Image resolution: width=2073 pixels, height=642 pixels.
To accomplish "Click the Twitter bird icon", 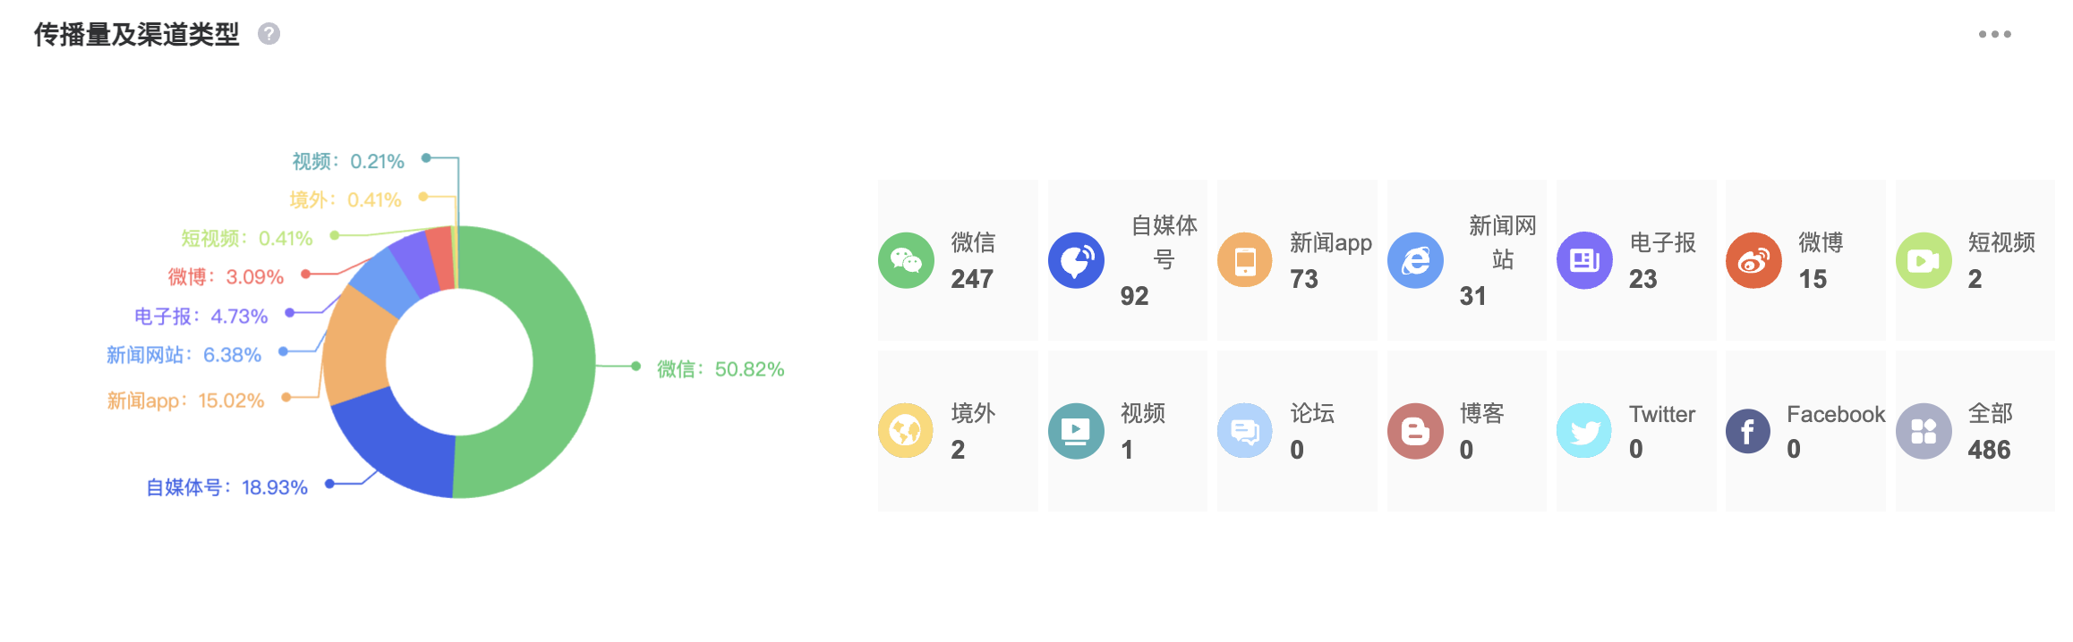I will point(1584,430).
